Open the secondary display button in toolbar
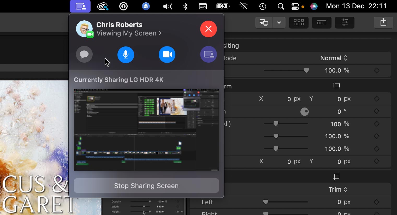 264,22
